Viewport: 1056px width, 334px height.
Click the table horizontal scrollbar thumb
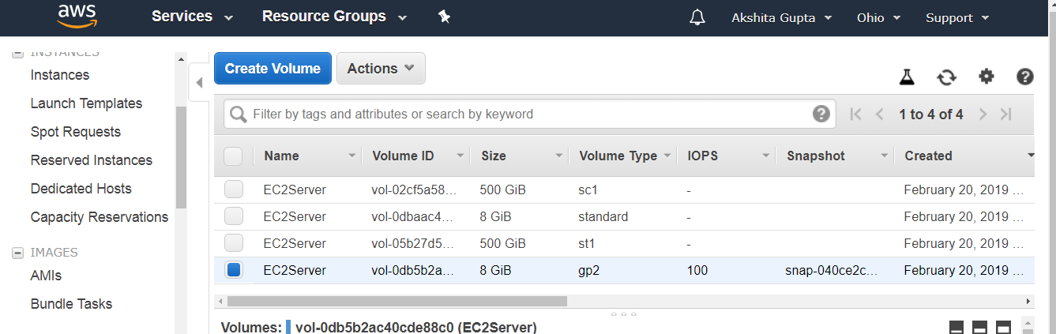click(396, 301)
